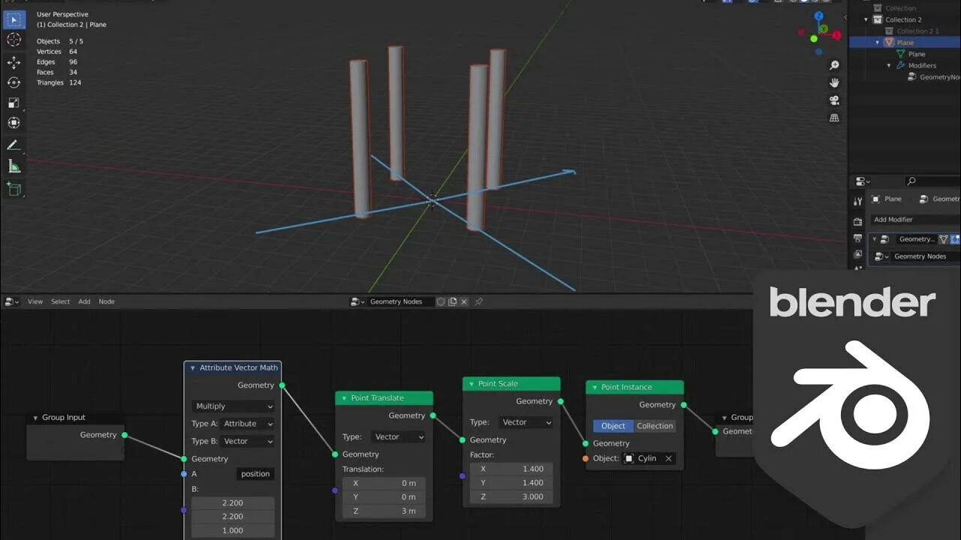
Task: Collapse Modifiers row in outliner
Action: pyautogui.click(x=889, y=65)
